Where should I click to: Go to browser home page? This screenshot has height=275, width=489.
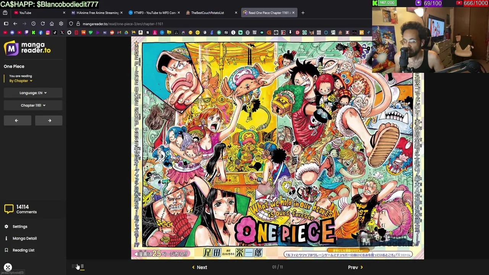click(52, 24)
